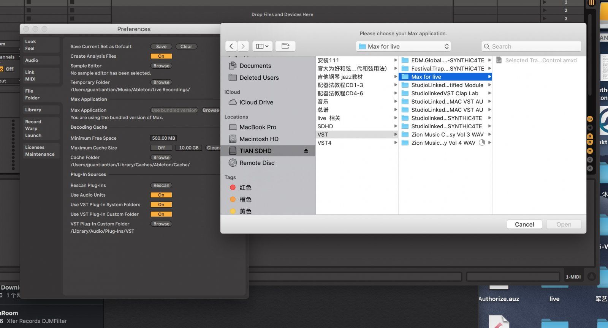Select the EDM.Global SYNTHiC4TE folder
The width and height of the screenshot is (608, 328).
pos(445,60)
